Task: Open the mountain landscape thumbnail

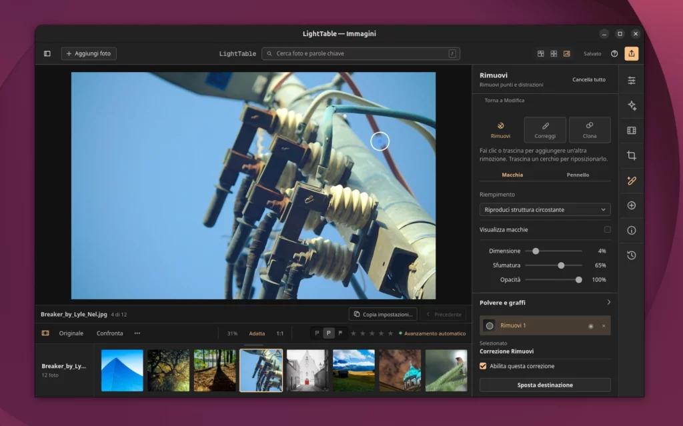Action: tap(354, 370)
